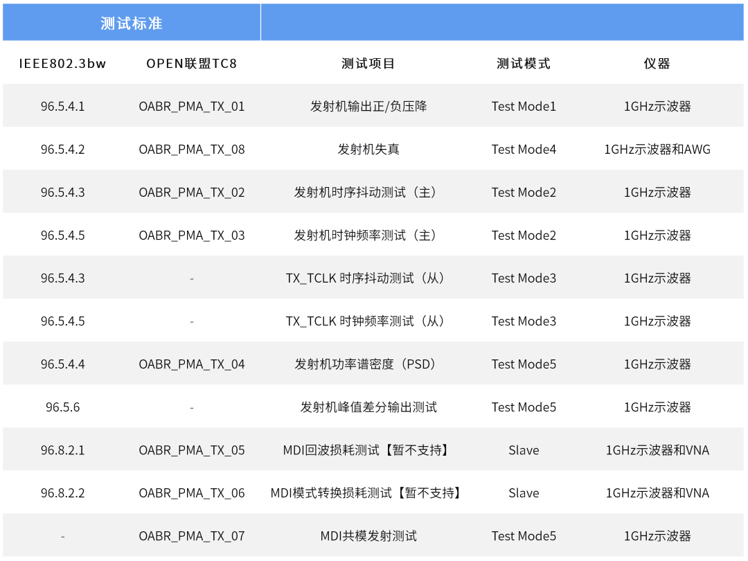Select cell OABR_PMA_TX_02
This screenshot has width=748, height=561.
(192, 193)
